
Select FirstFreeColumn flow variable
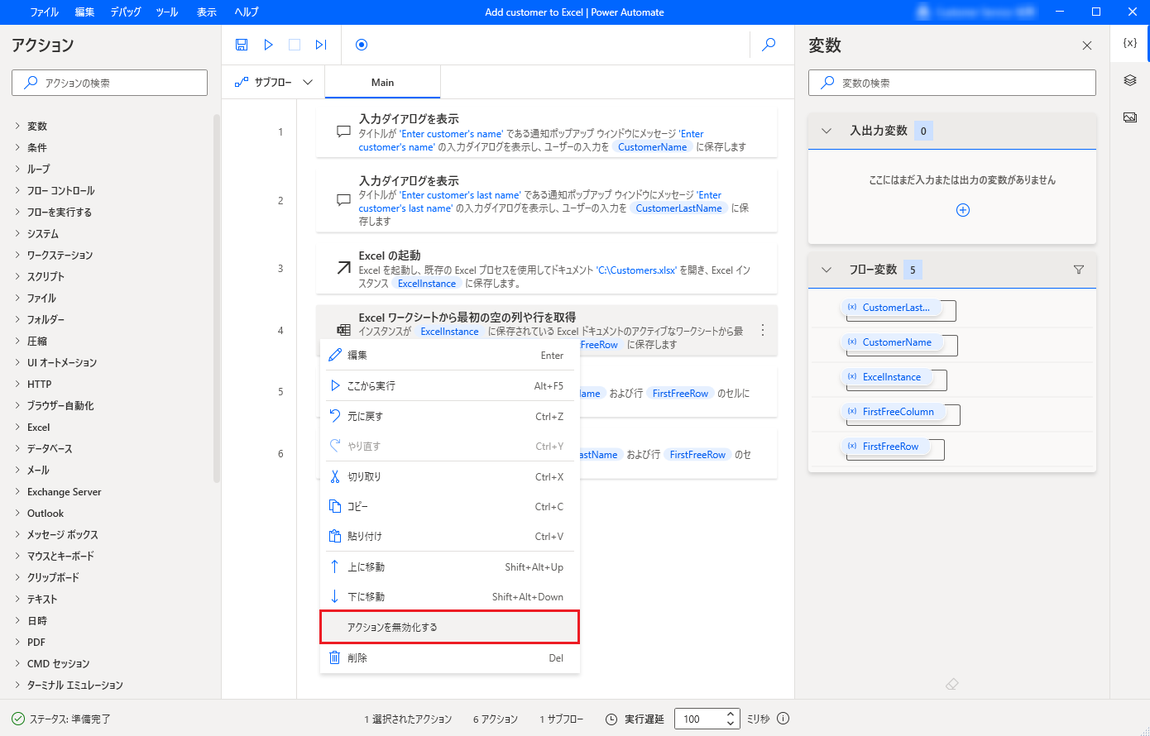click(x=894, y=412)
